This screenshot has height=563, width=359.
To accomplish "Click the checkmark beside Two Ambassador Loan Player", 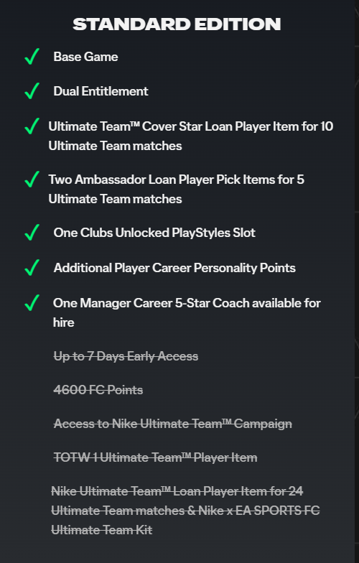I will coord(32,180).
